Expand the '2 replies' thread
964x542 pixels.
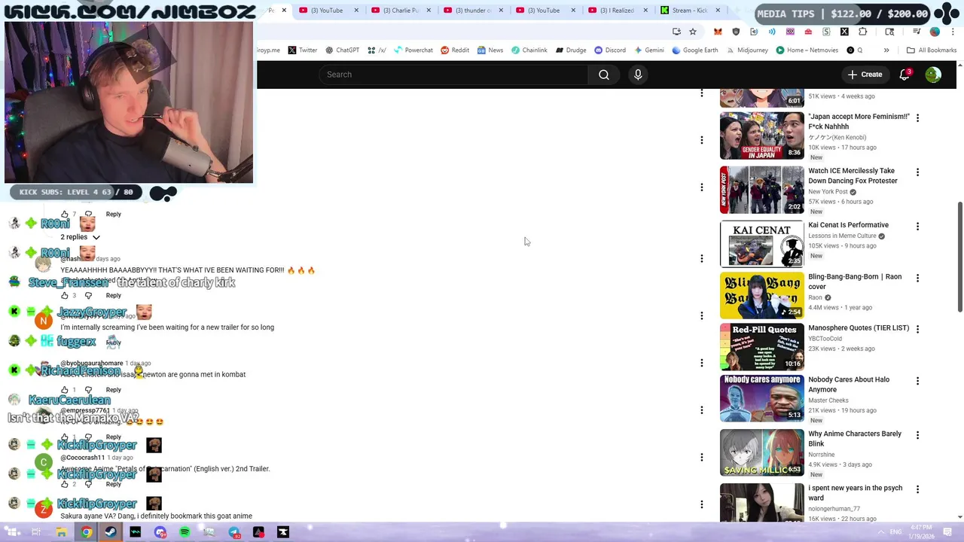pyautogui.click(x=80, y=237)
